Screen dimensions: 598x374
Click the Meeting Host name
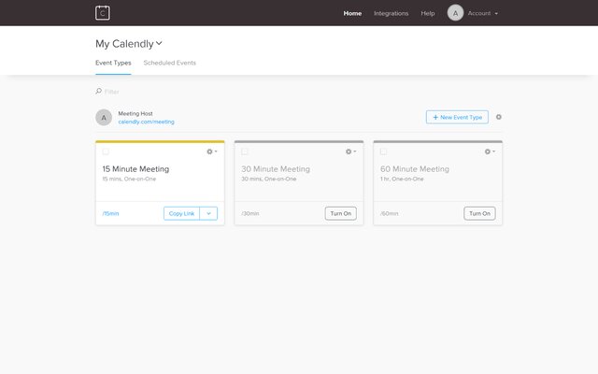[x=135, y=113]
